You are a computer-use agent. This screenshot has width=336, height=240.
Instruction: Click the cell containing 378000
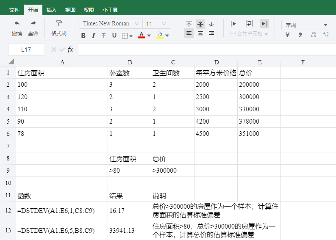pyautogui.click(x=259, y=121)
